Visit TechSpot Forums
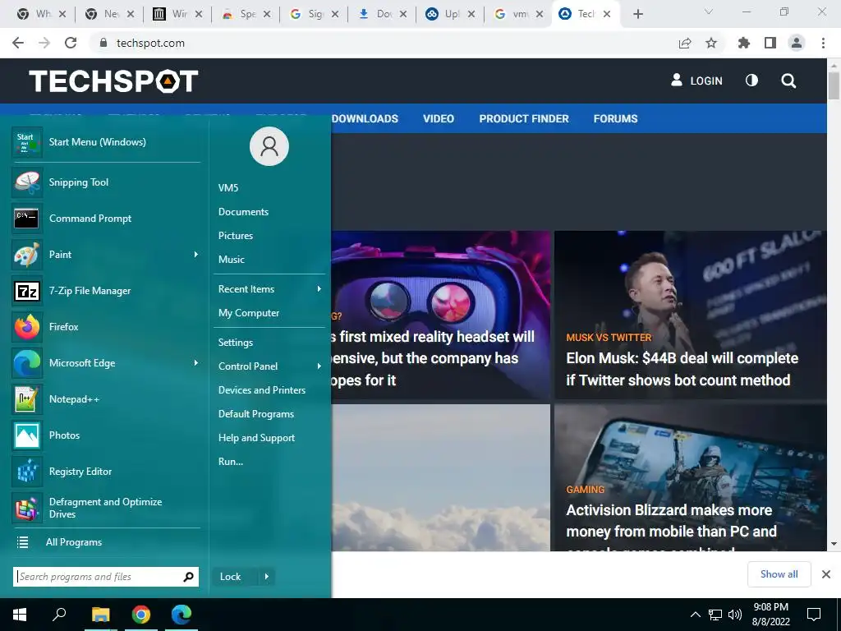 tap(615, 118)
